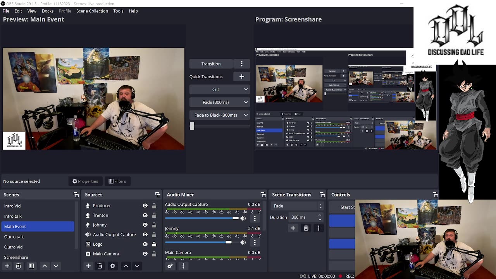
Task: Open the Cut quick transition dropdown
Action: [220, 90]
